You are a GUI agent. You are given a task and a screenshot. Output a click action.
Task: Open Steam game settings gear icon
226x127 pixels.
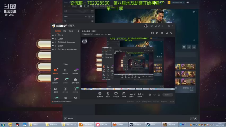coord(184,47)
